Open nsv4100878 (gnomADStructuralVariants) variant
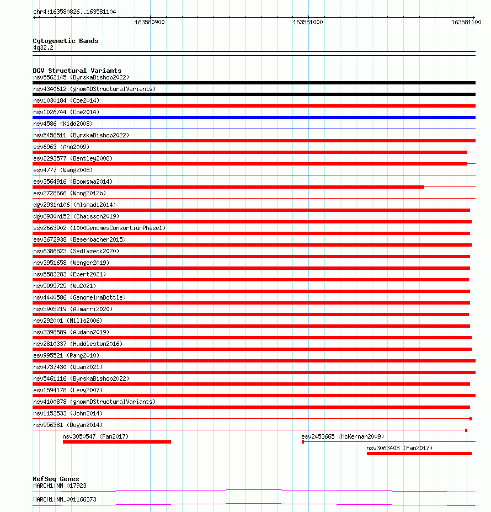The image size is (491, 512). pyautogui.click(x=94, y=402)
